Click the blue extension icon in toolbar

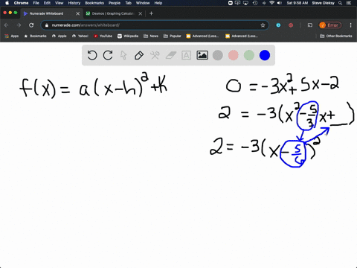coord(278,25)
